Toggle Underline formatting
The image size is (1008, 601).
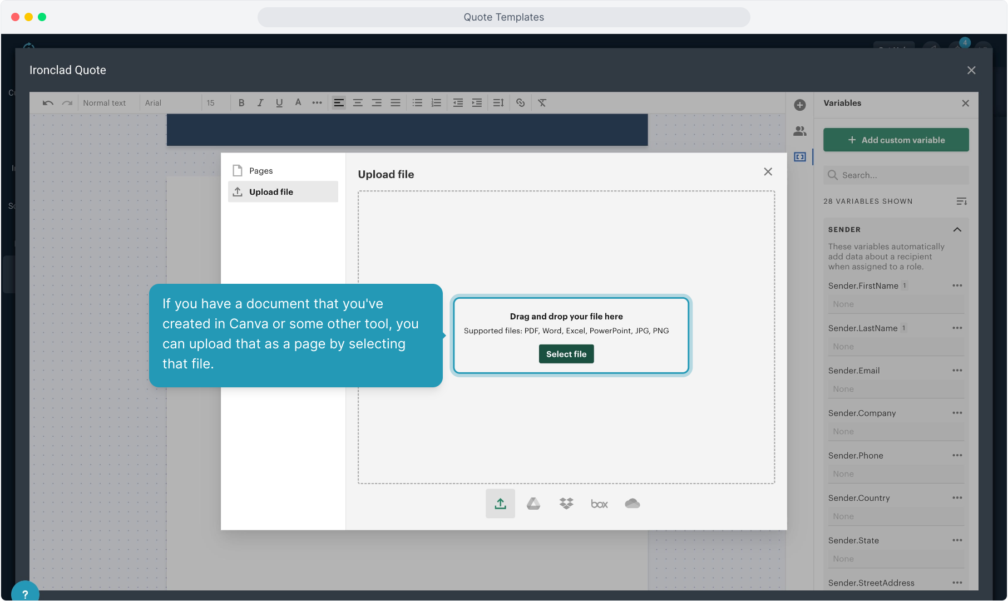click(279, 103)
